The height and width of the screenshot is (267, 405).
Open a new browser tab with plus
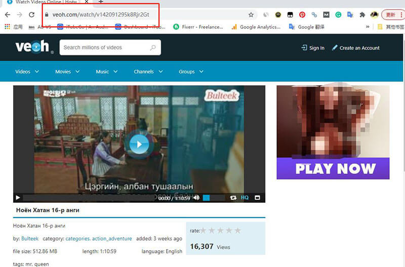click(101, 2)
